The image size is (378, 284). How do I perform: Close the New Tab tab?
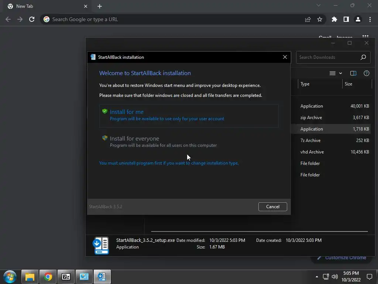86,6
